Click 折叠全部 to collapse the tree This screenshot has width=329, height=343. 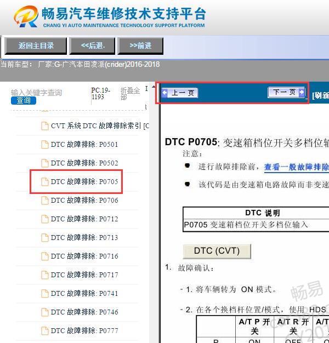click(x=130, y=93)
